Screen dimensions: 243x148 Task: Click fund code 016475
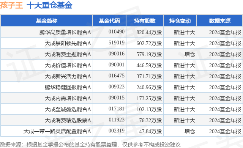tap(117, 76)
